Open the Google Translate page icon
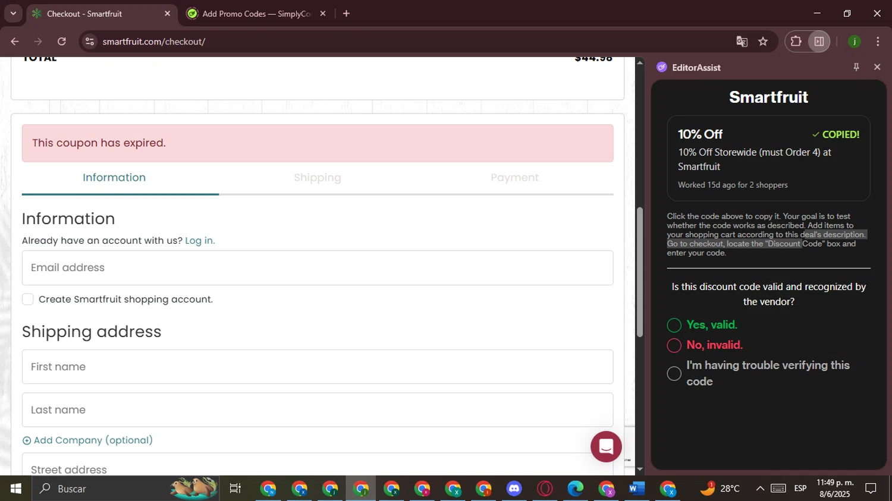Image resolution: width=892 pixels, height=501 pixels. pyautogui.click(x=742, y=42)
